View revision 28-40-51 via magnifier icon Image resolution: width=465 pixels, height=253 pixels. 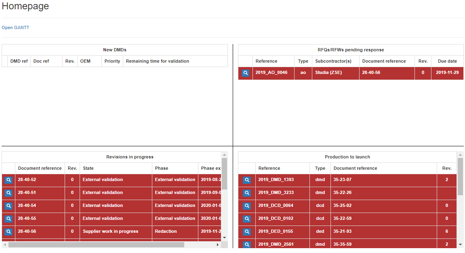8,193
